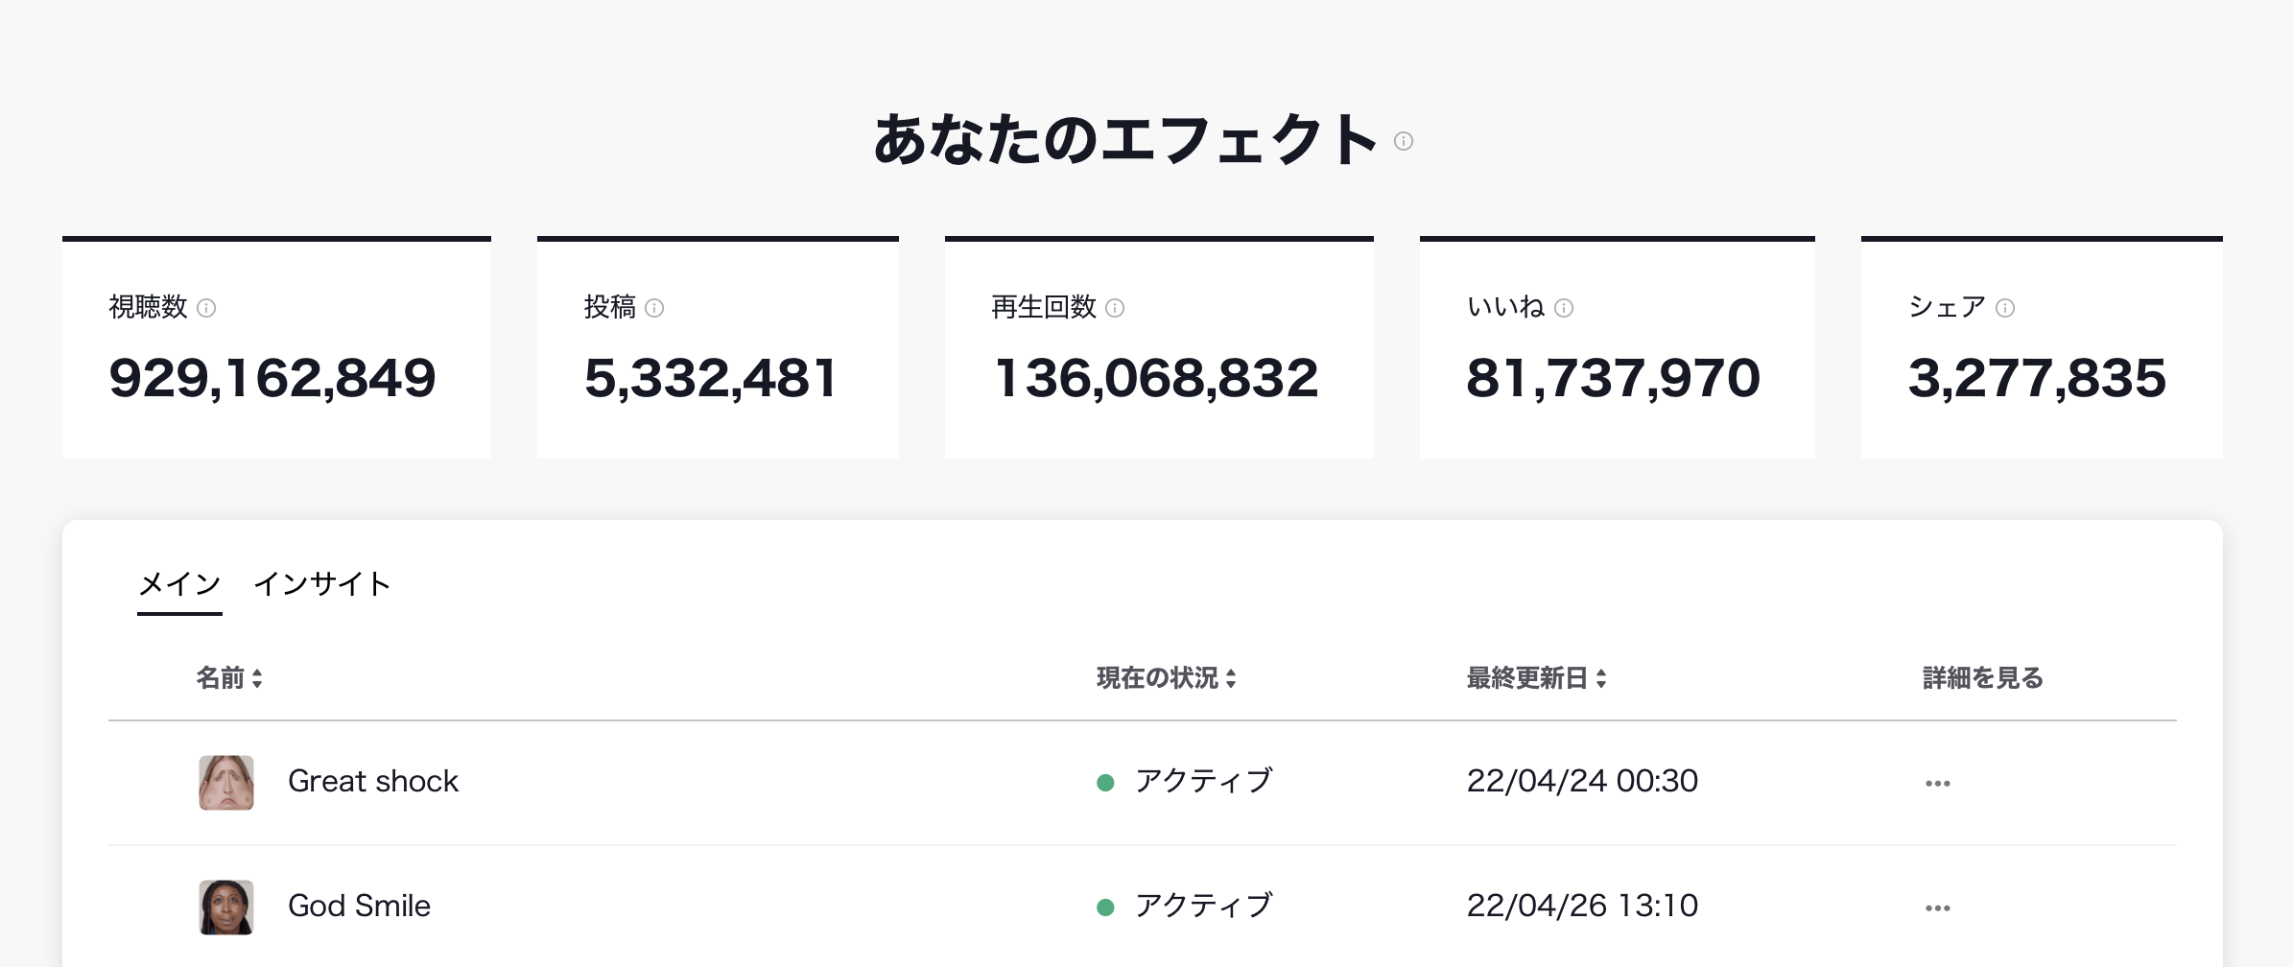Click God Smile effect thumbnail
The width and height of the screenshot is (2293, 967).
(226, 907)
